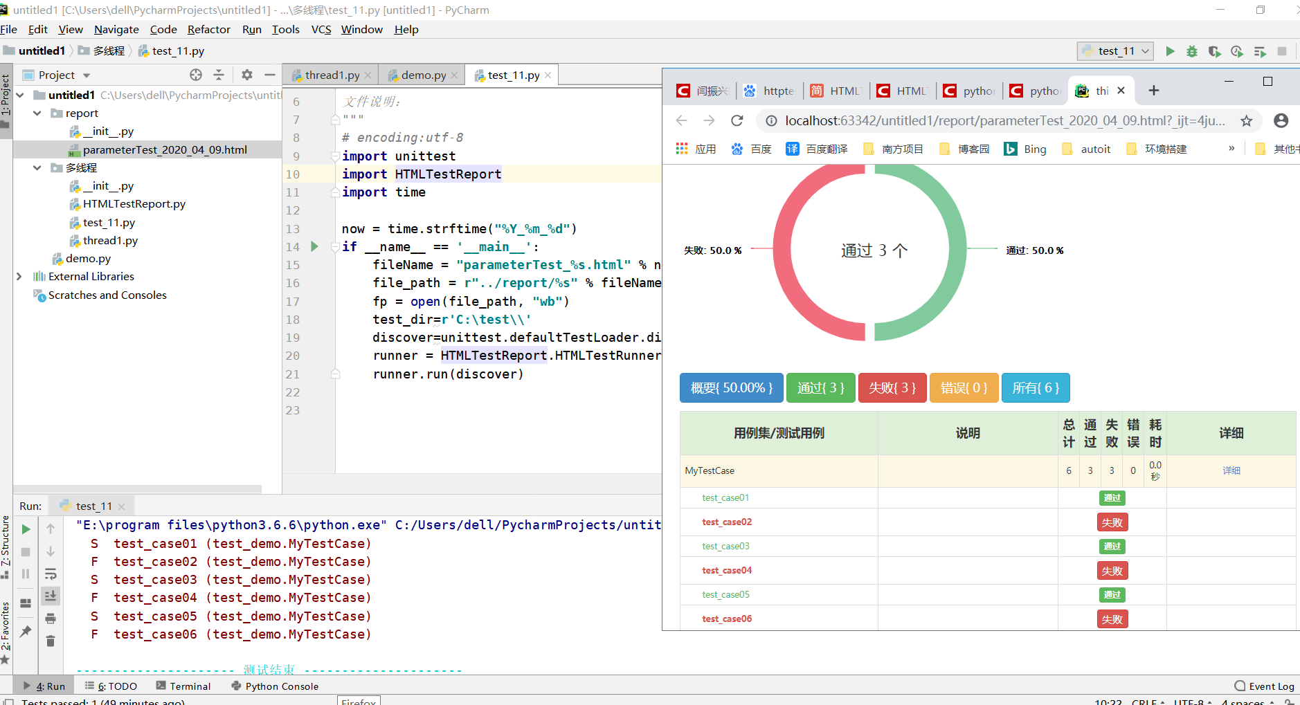Collapse all in Project panel
1300x705 pixels.
pos(219,75)
